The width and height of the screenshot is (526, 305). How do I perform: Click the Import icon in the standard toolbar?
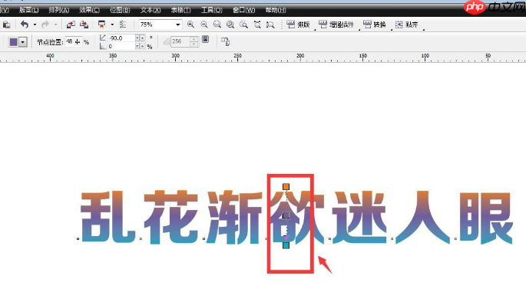click(71, 25)
